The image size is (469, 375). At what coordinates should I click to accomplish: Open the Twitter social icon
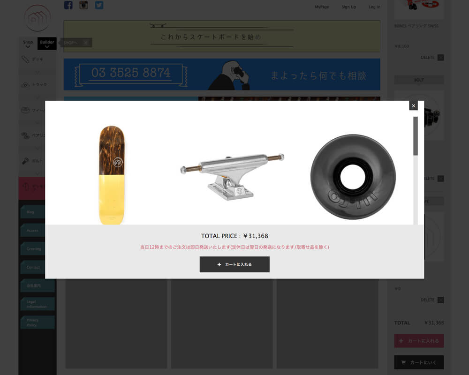pos(99,5)
